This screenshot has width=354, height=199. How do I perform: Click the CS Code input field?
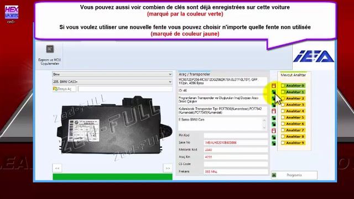pos(236,164)
